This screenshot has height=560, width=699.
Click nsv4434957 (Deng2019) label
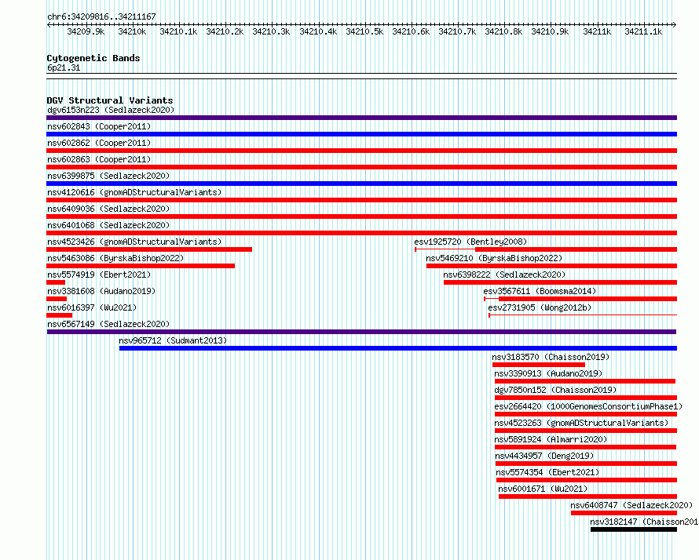pyautogui.click(x=544, y=456)
